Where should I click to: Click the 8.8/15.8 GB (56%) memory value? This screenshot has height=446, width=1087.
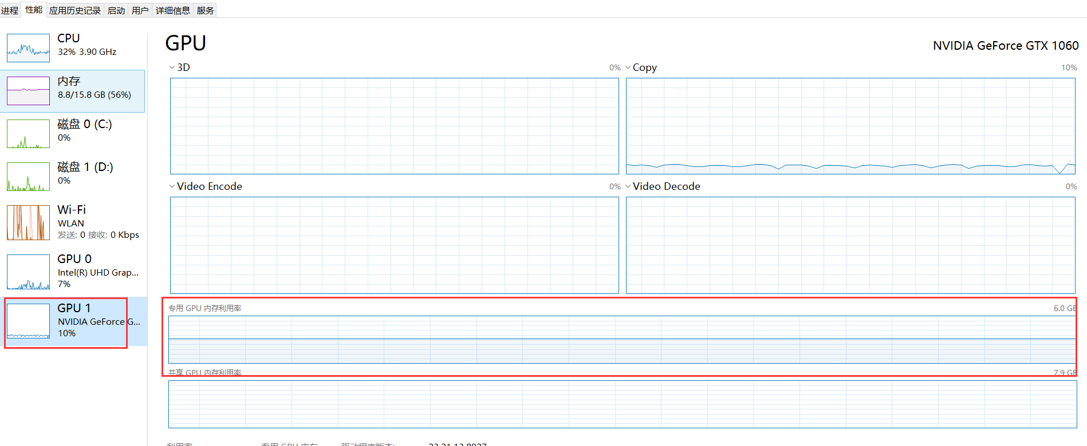pos(94,95)
